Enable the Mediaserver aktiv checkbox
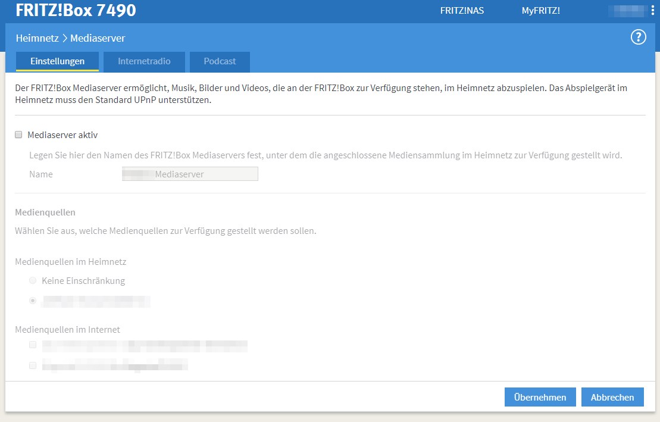 click(x=18, y=135)
